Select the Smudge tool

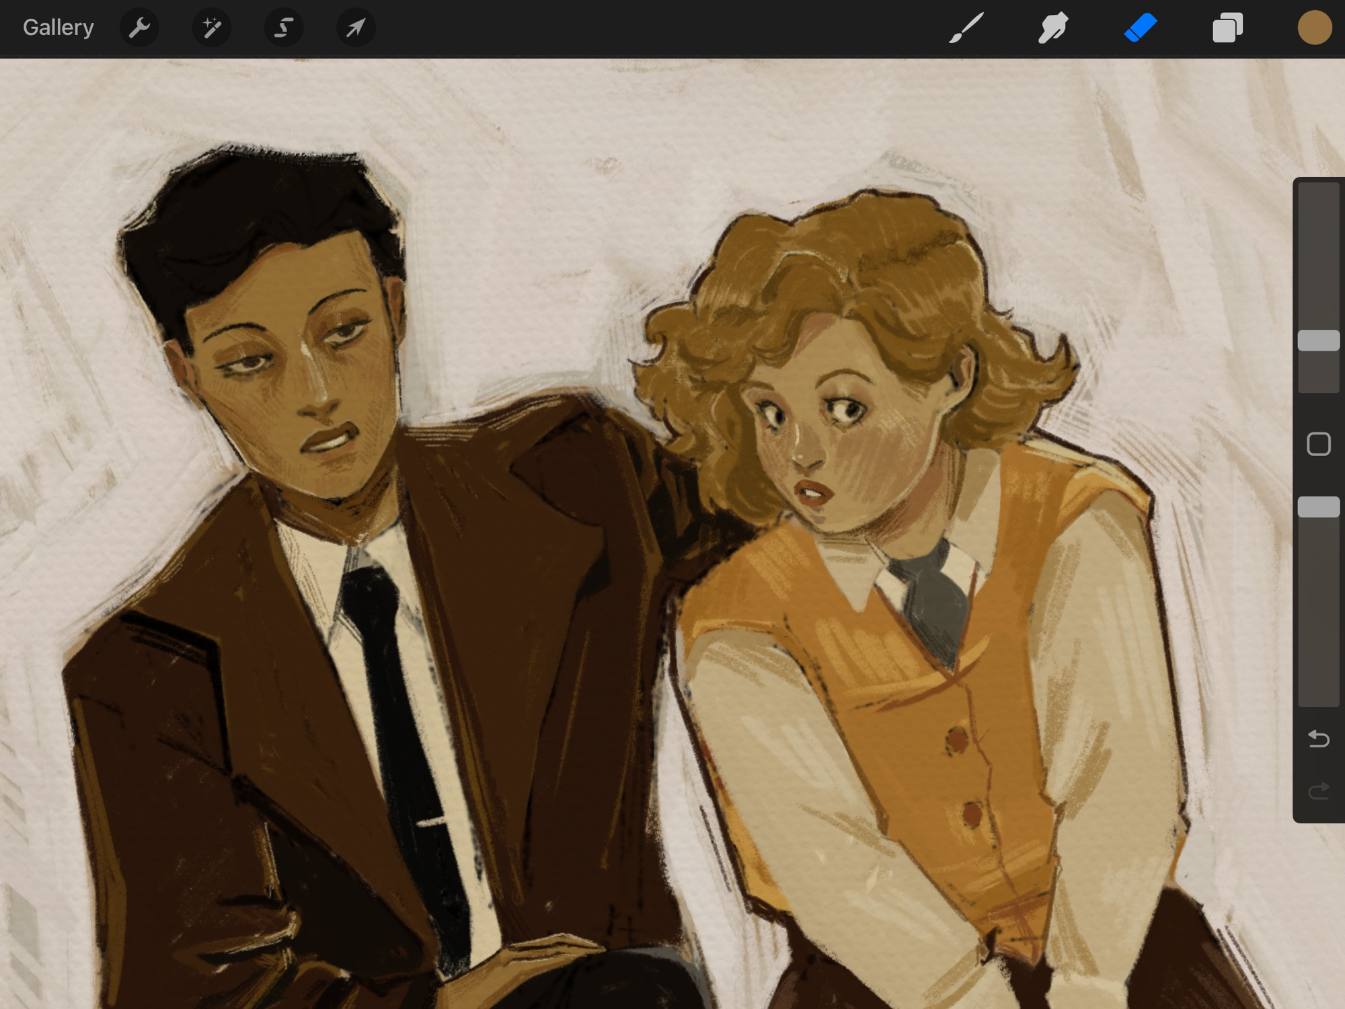pyautogui.click(x=1053, y=28)
